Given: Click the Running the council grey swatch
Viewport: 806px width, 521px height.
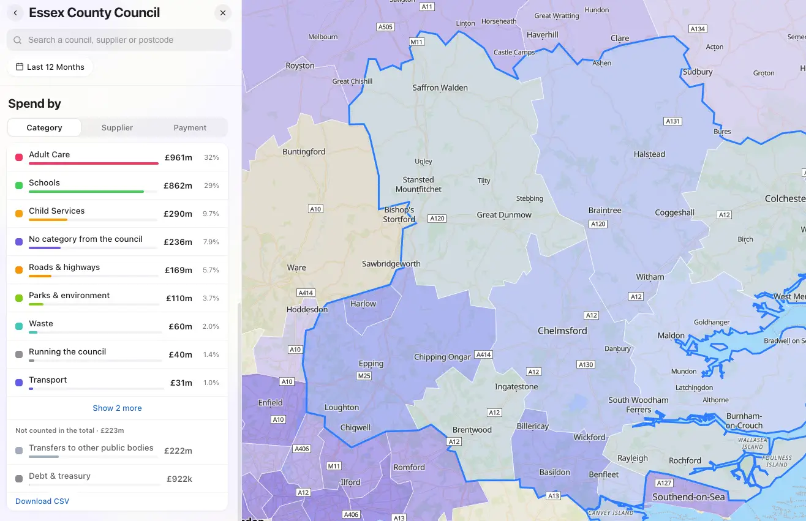Looking at the screenshot, I should tap(19, 354).
